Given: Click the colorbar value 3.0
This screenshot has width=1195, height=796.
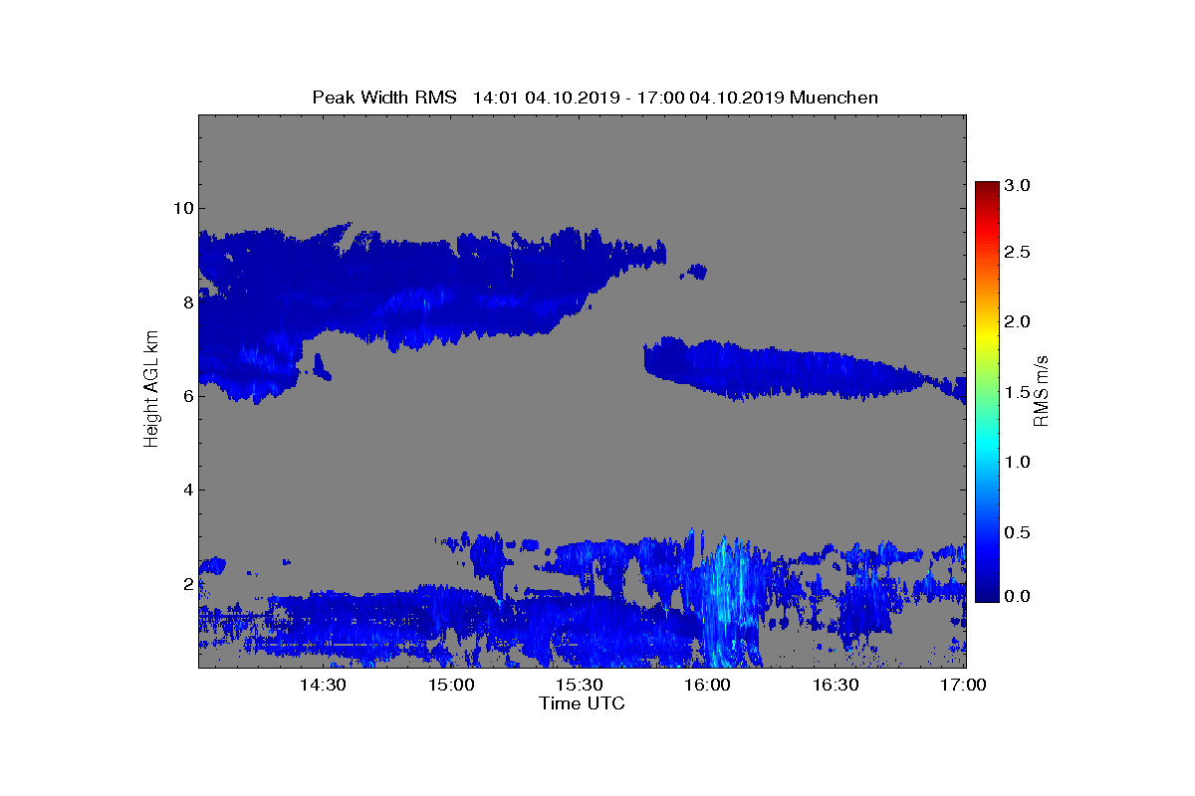Looking at the screenshot, I should tap(1018, 185).
